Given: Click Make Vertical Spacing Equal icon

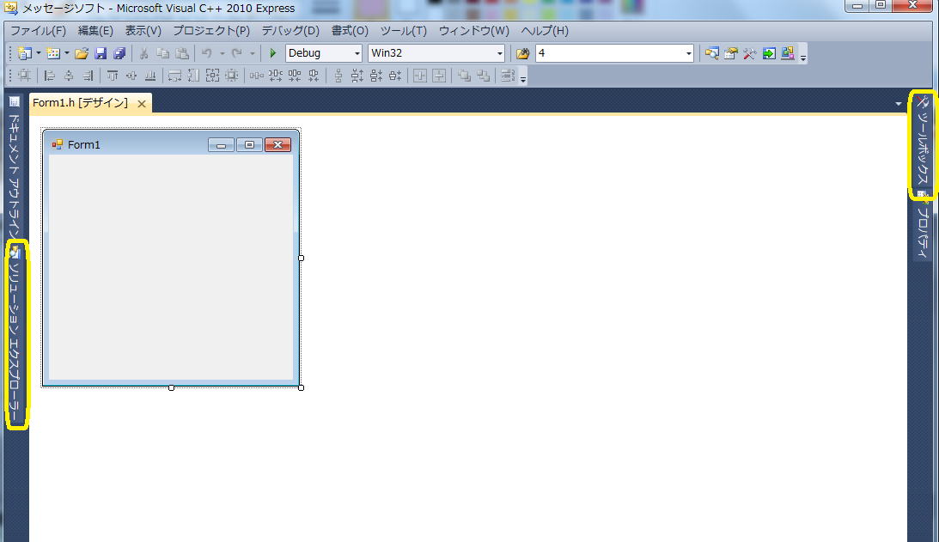Looking at the screenshot, I should click(x=338, y=76).
